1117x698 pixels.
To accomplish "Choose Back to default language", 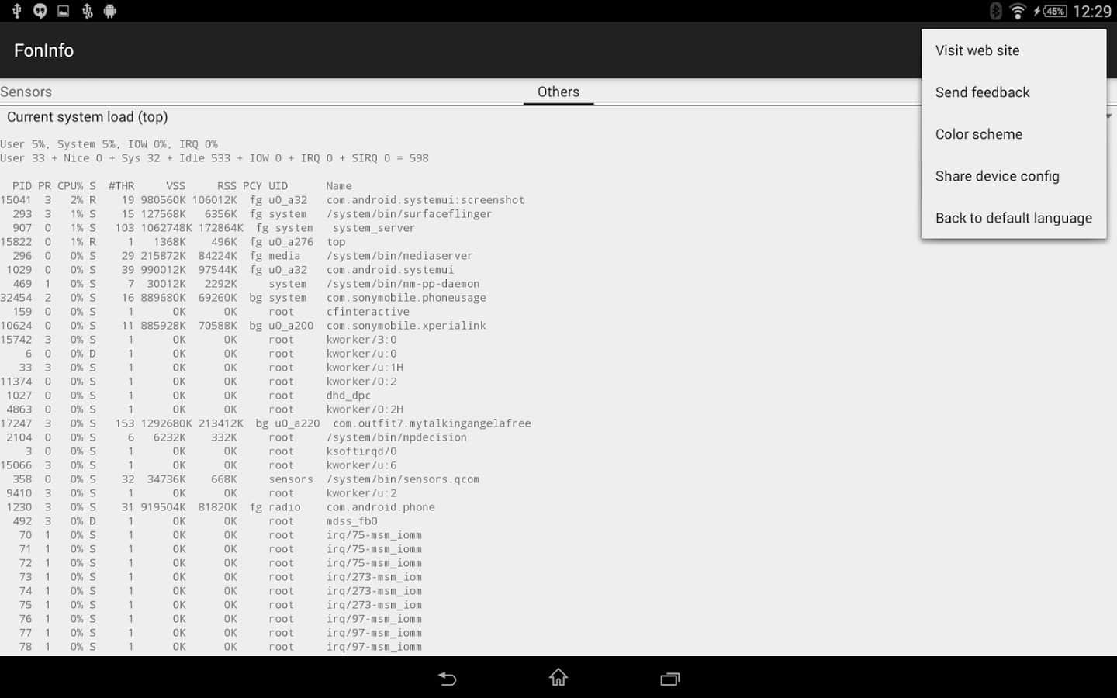I will pyautogui.click(x=1013, y=218).
